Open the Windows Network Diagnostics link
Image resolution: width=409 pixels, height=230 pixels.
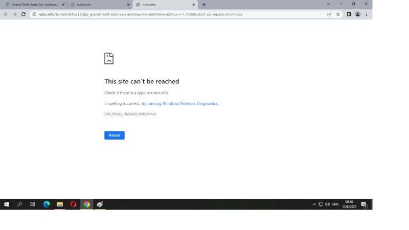click(x=179, y=104)
